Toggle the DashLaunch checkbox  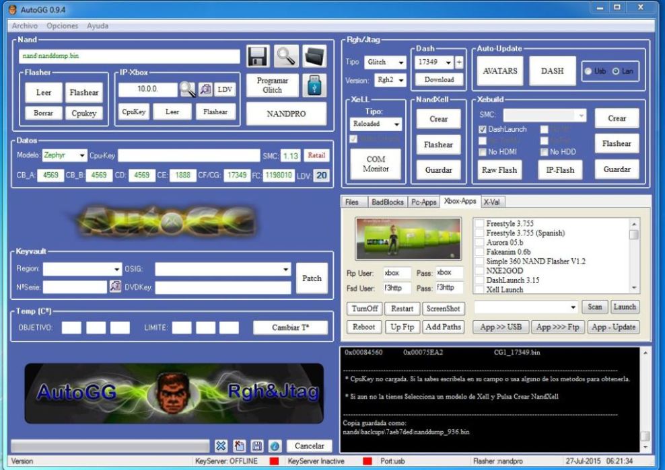click(x=482, y=129)
